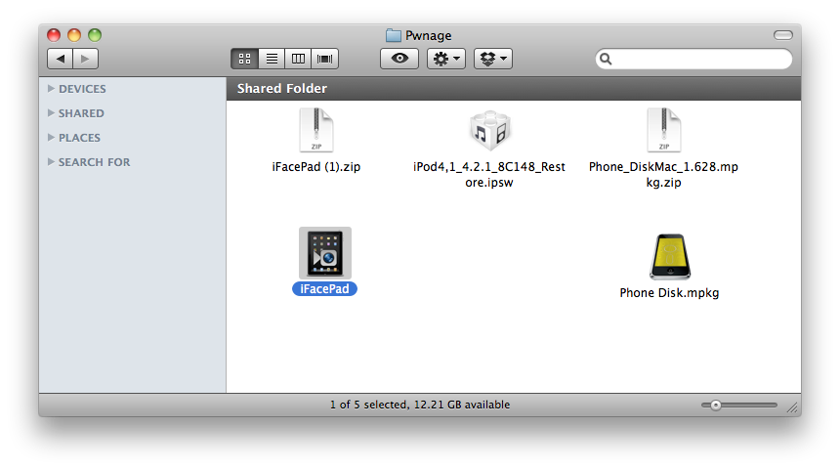Expand the DEVICES sidebar section
Image resolution: width=840 pixels, height=470 pixels.
click(x=51, y=89)
